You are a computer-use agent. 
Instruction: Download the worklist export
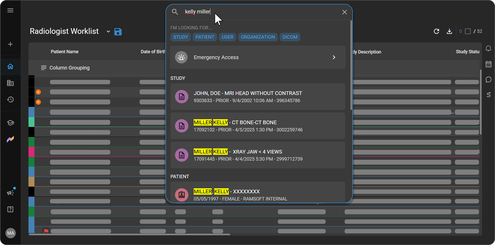point(449,31)
